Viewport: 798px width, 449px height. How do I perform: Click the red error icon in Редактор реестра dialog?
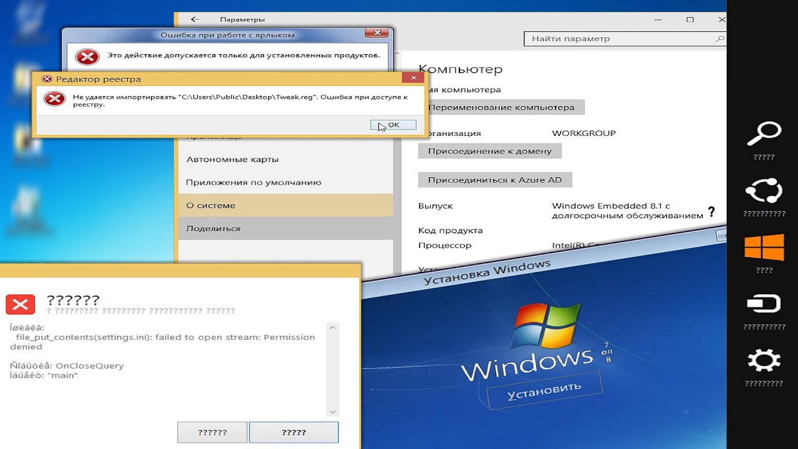tap(55, 99)
